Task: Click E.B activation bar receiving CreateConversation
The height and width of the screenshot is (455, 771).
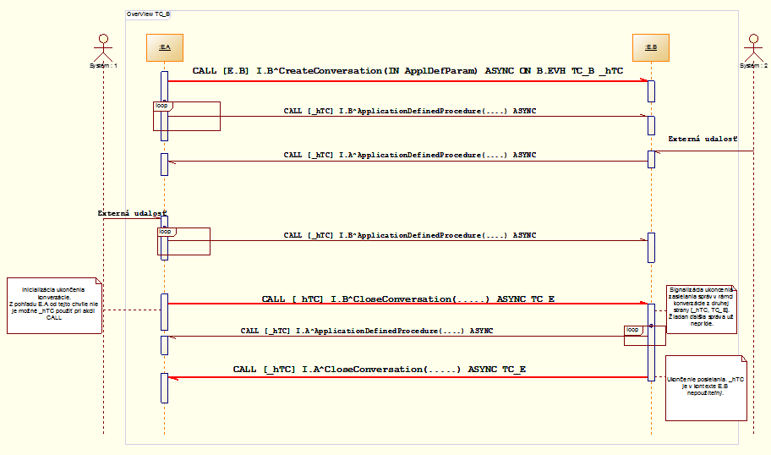Action: 651,90
